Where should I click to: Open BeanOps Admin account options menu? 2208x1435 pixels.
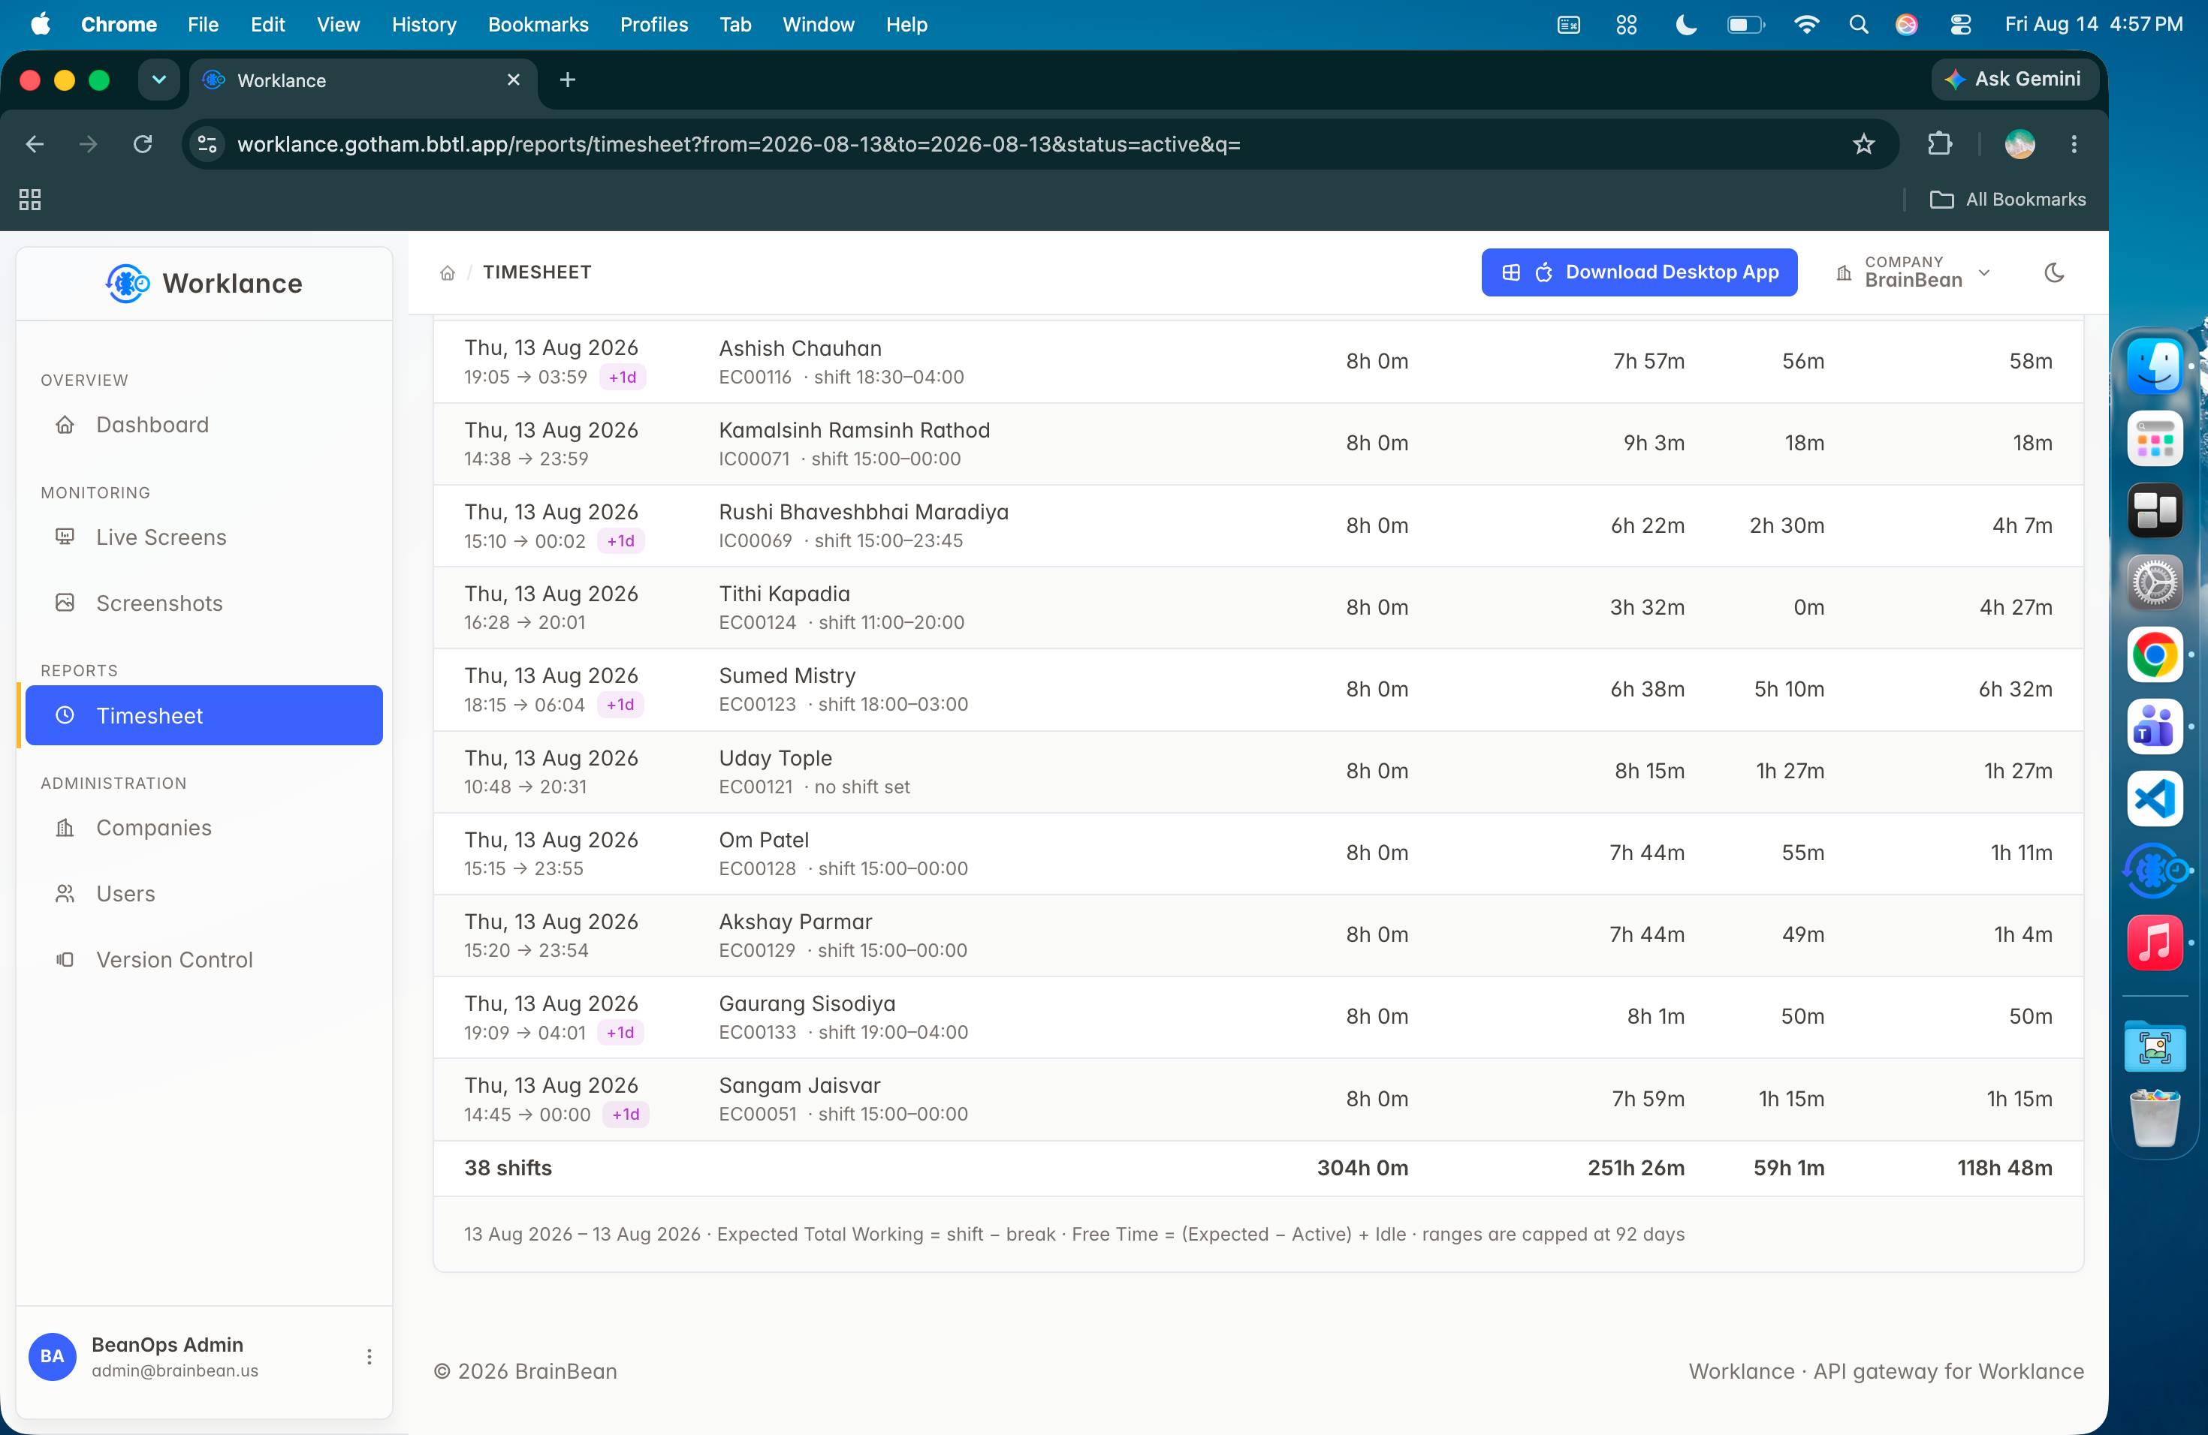point(370,1356)
